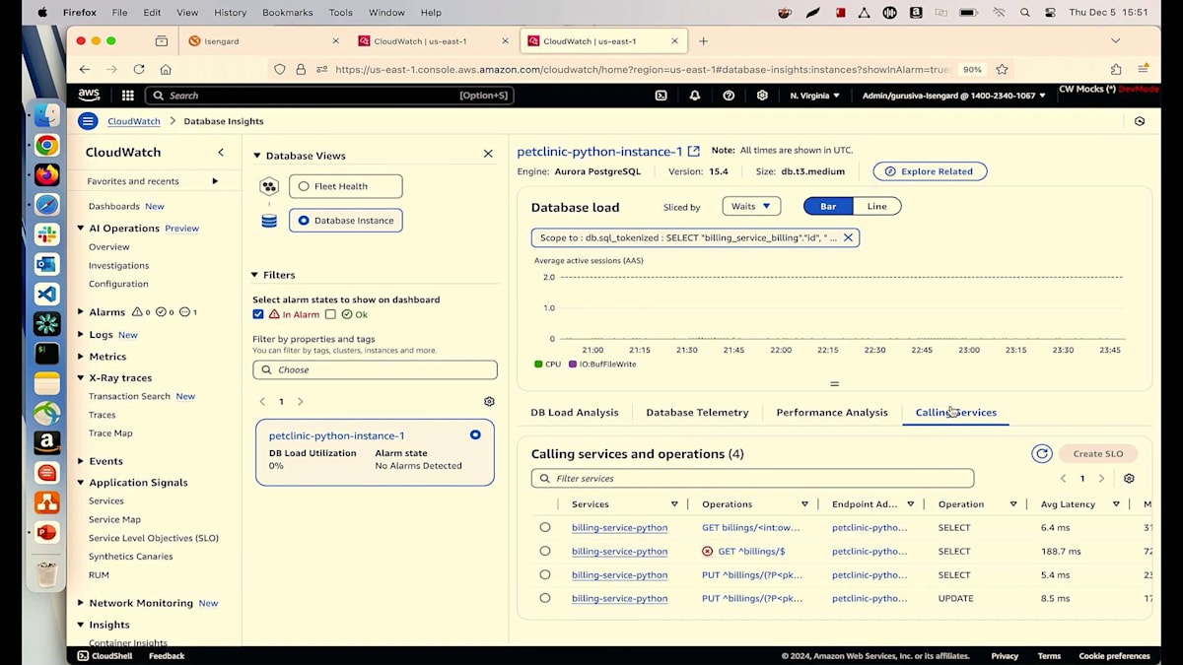
Task: Open Visual Studio Code from the Dock
Action: pos(46,294)
